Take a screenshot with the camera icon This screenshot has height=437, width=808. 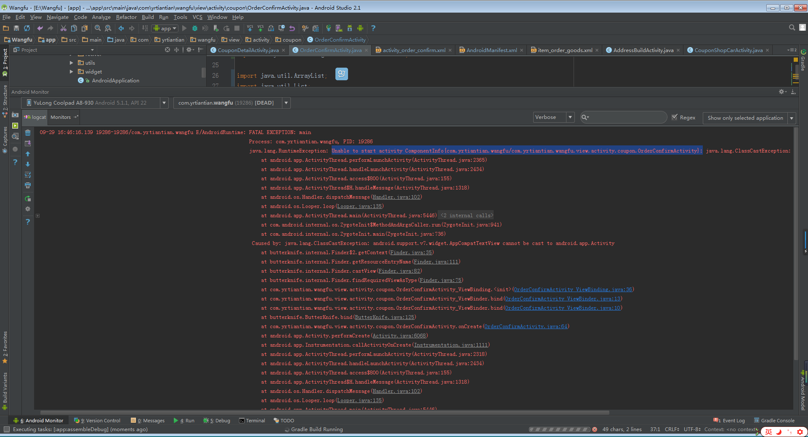[15, 115]
